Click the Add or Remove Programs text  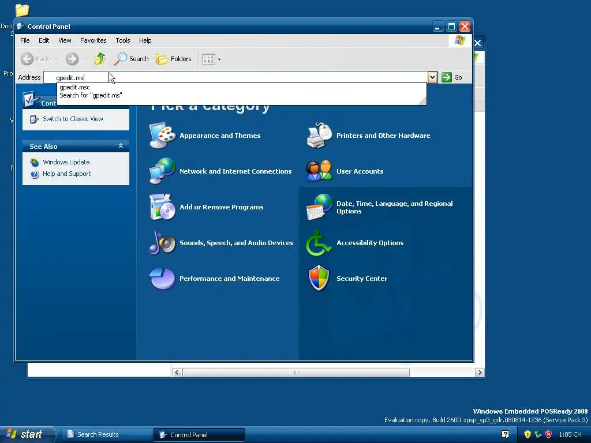pyautogui.click(x=221, y=207)
